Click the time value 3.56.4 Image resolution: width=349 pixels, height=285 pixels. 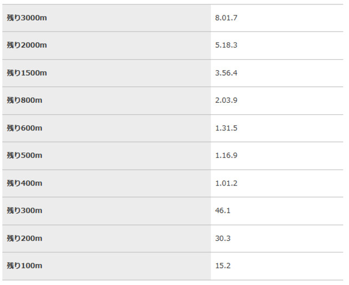coord(226,73)
